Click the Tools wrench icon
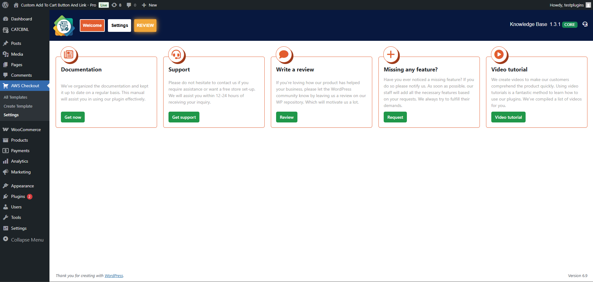The height and width of the screenshot is (282, 593). [x=6, y=217]
